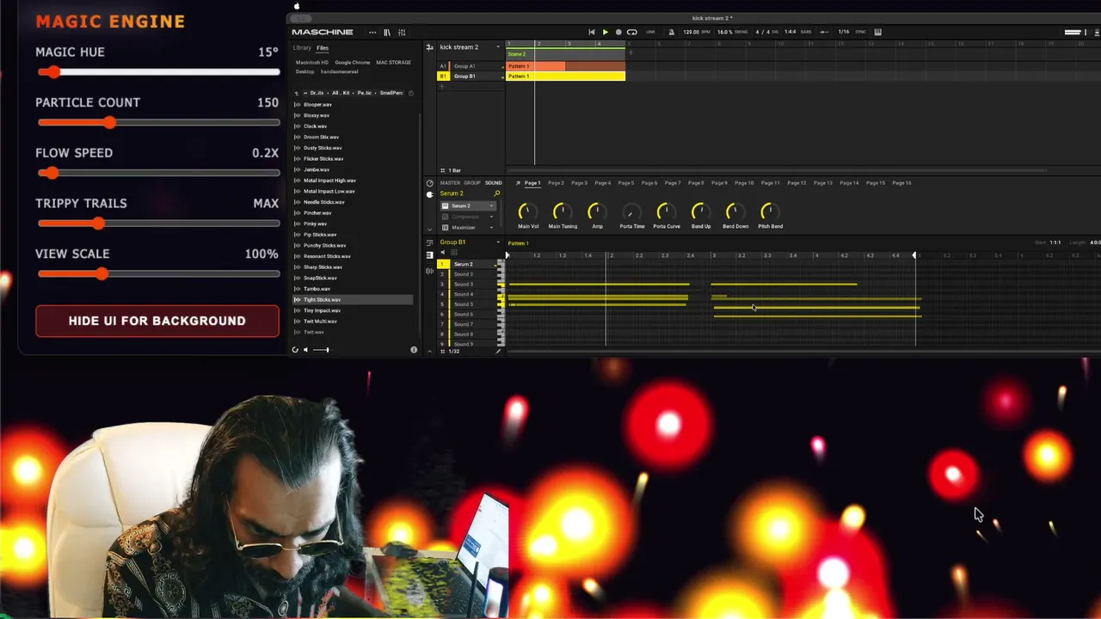The image size is (1101, 619).
Task: Click the MAGIC HUE slider track
Action: pyautogui.click(x=159, y=72)
